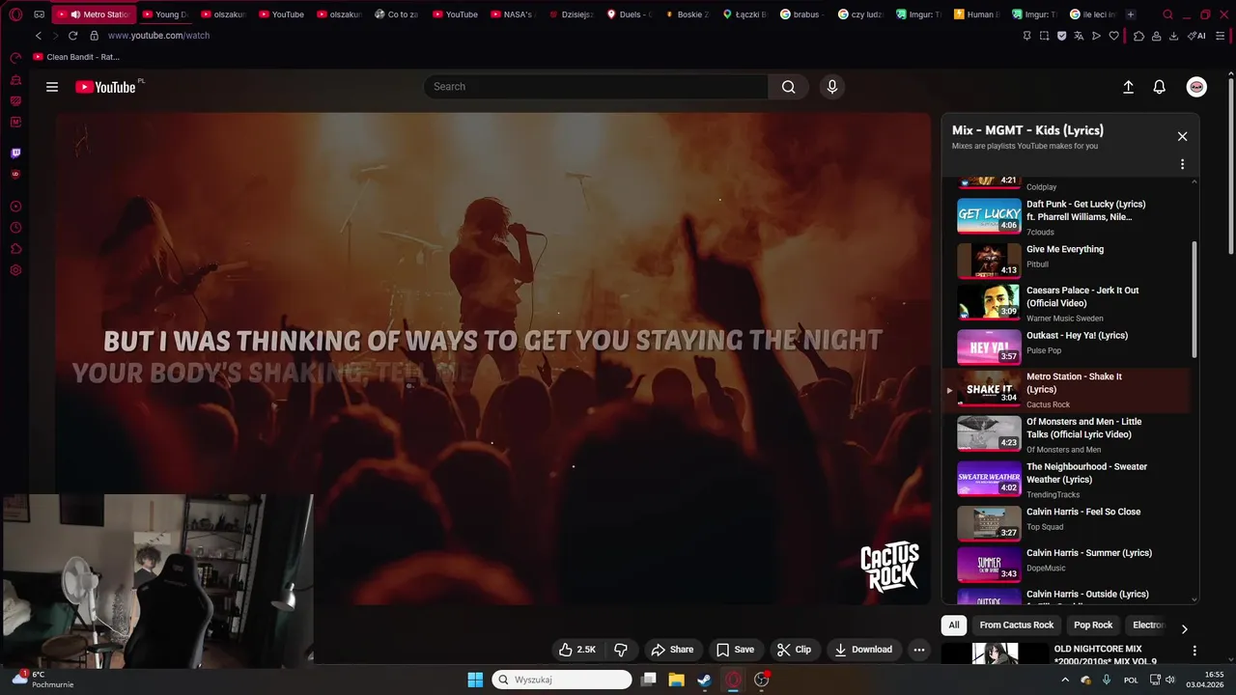Image resolution: width=1236 pixels, height=695 pixels.
Task: Add page to bookmarks heart icon
Action: point(1113,36)
